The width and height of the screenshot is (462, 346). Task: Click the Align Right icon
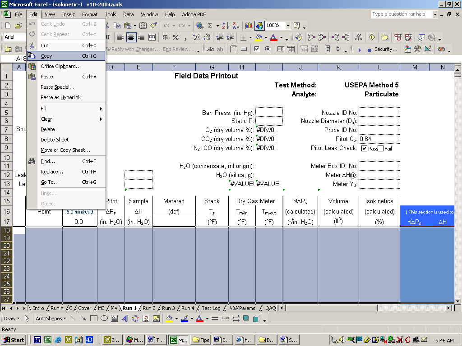click(141, 37)
